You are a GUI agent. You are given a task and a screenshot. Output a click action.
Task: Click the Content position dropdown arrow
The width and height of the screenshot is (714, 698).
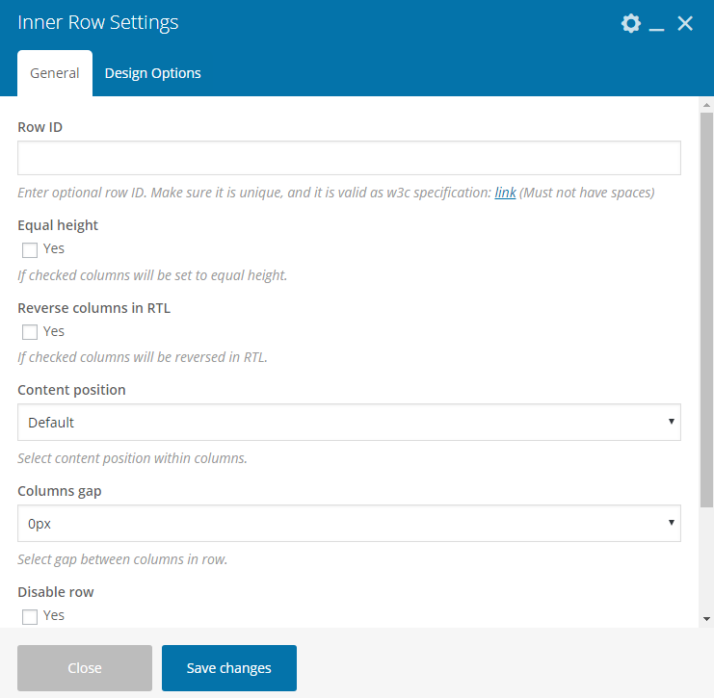click(672, 422)
